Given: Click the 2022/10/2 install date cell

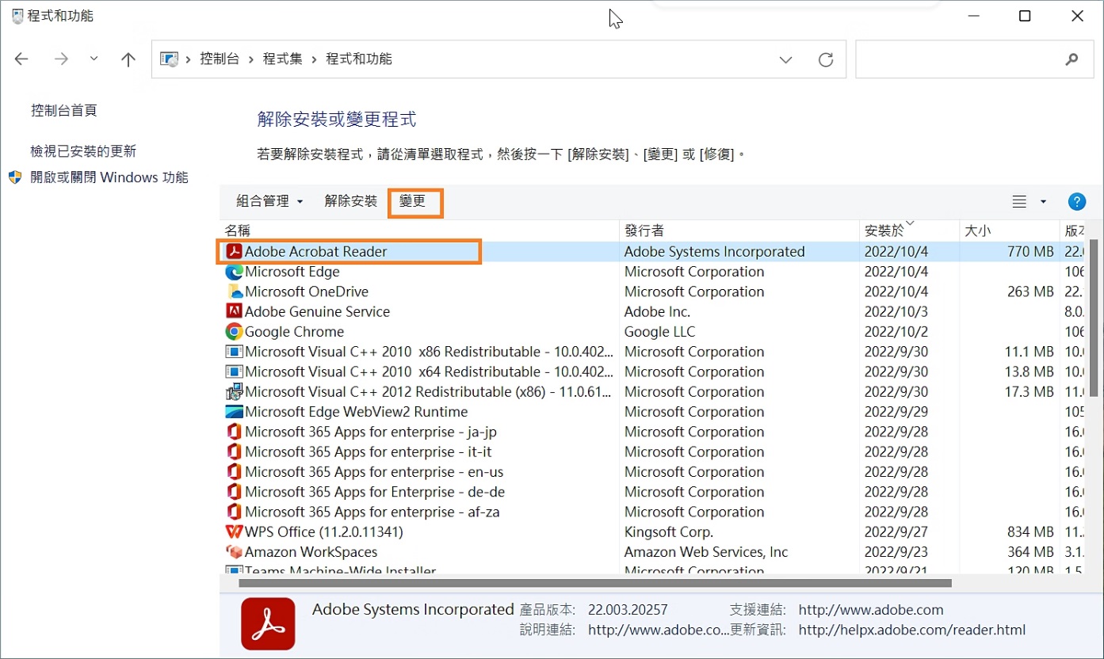Looking at the screenshot, I should coord(896,332).
